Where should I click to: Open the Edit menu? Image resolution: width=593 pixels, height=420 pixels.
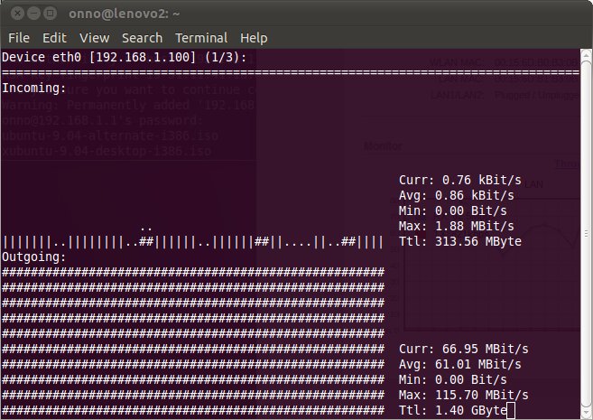(54, 38)
